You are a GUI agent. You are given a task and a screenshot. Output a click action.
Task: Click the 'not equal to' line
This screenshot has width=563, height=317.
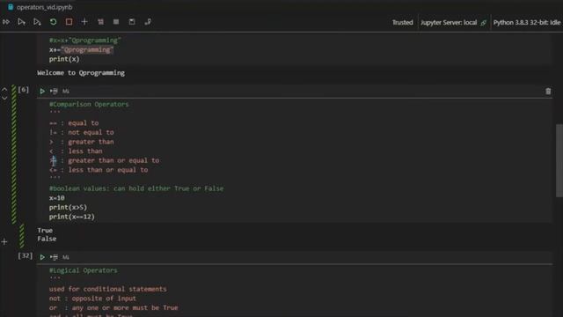82,133
